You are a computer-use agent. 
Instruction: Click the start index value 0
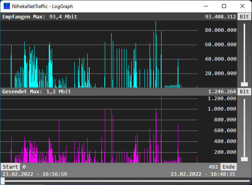tap(24, 167)
